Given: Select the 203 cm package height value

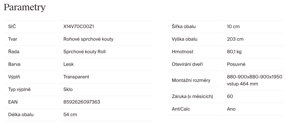Looking at the screenshot, I should [x=235, y=39].
